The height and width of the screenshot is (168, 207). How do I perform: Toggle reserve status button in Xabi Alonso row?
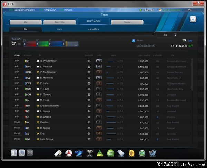point(17,139)
